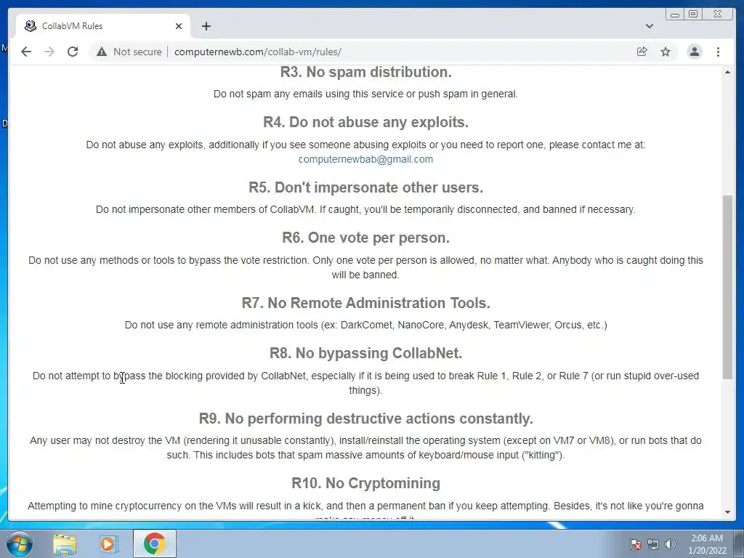Click the scrollbar down arrow
744x558 pixels.
coord(727,512)
